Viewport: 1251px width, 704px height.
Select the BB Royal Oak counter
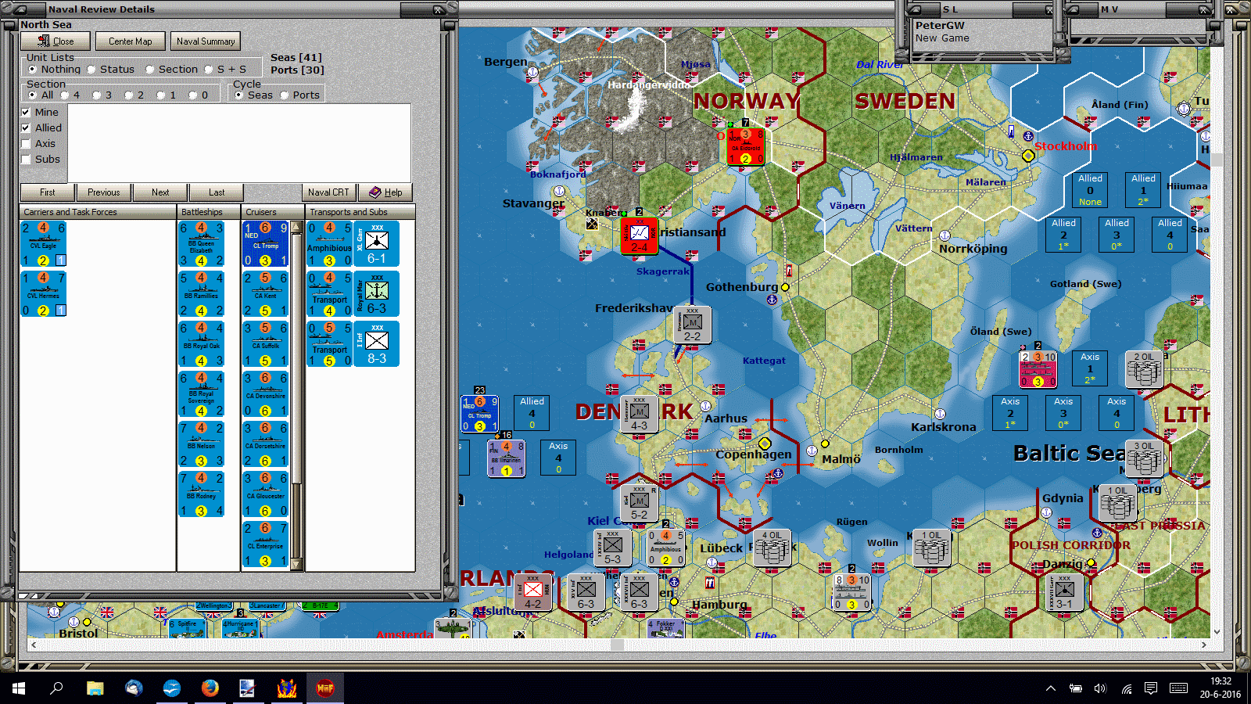(202, 344)
